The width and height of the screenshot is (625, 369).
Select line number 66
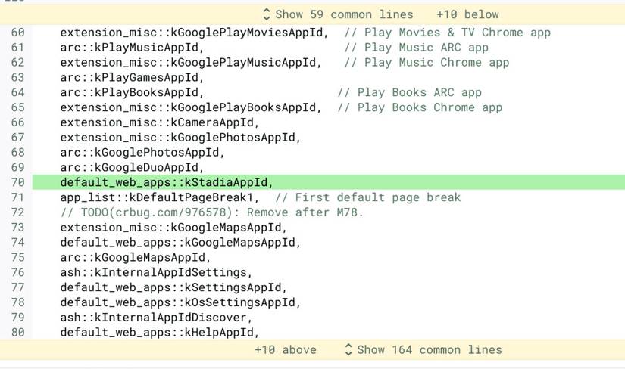click(17, 122)
